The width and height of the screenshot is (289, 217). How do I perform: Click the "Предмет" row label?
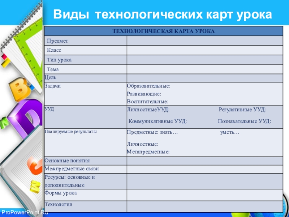pos(57,41)
